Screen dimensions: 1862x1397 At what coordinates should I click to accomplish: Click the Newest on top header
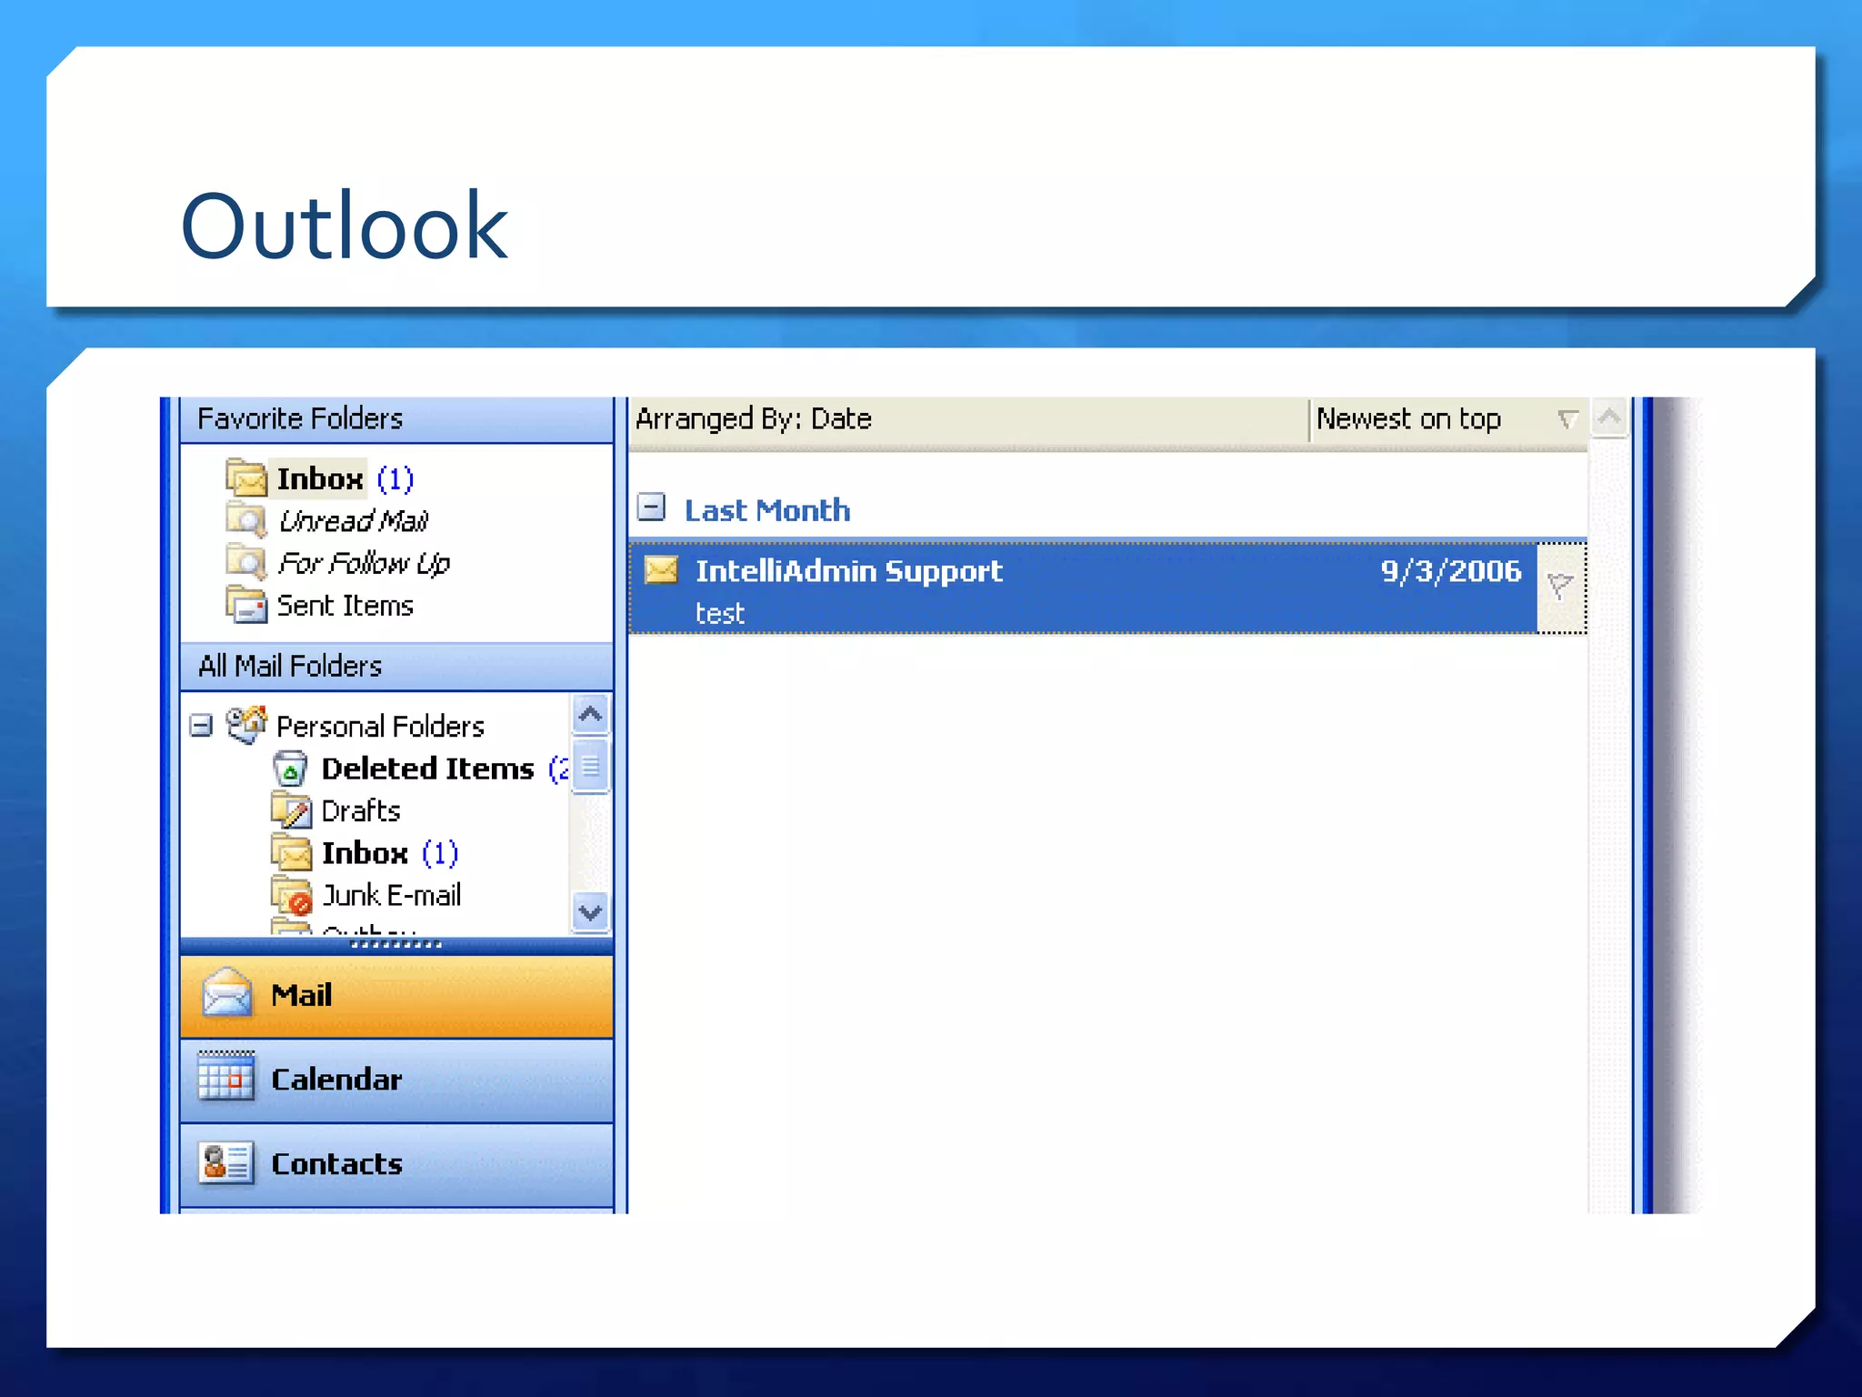(x=1447, y=419)
